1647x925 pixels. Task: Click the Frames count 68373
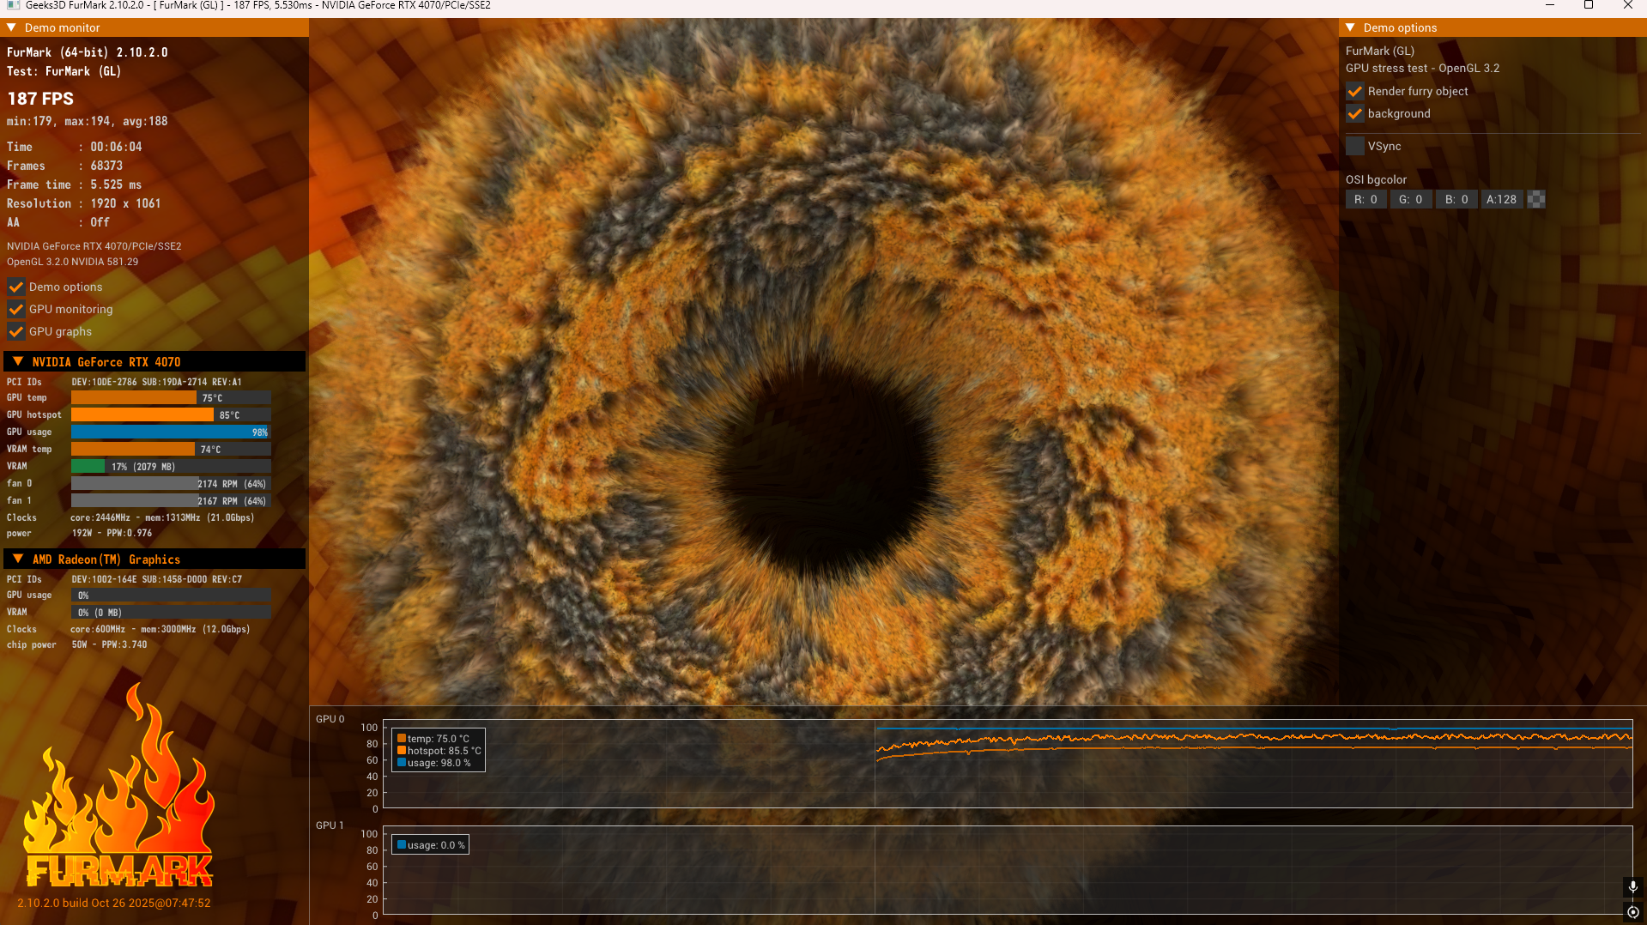coord(106,166)
